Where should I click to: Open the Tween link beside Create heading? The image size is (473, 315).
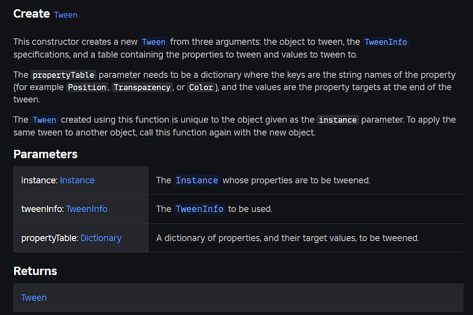click(66, 15)
